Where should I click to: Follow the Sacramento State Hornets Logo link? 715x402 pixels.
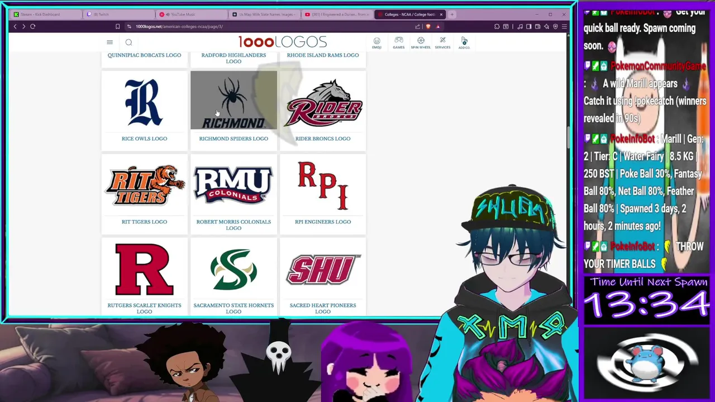click(x=233, y=308)
